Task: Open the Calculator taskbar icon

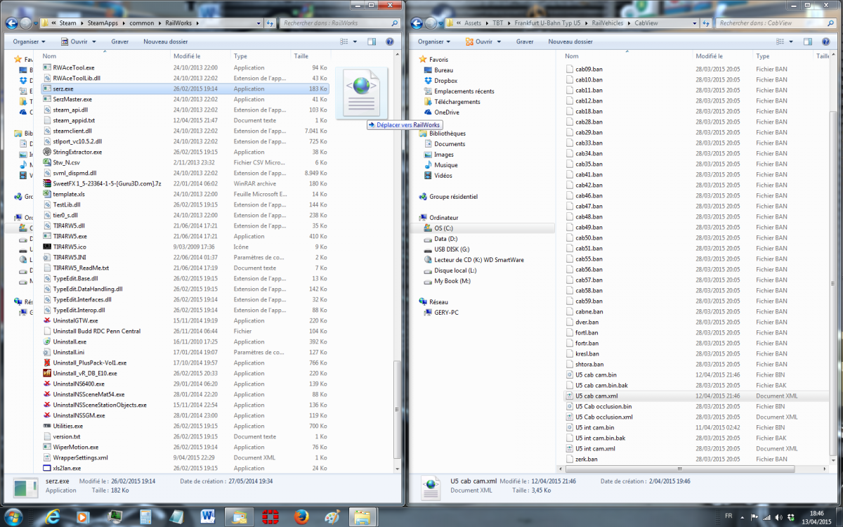Action: coord(146,517)
